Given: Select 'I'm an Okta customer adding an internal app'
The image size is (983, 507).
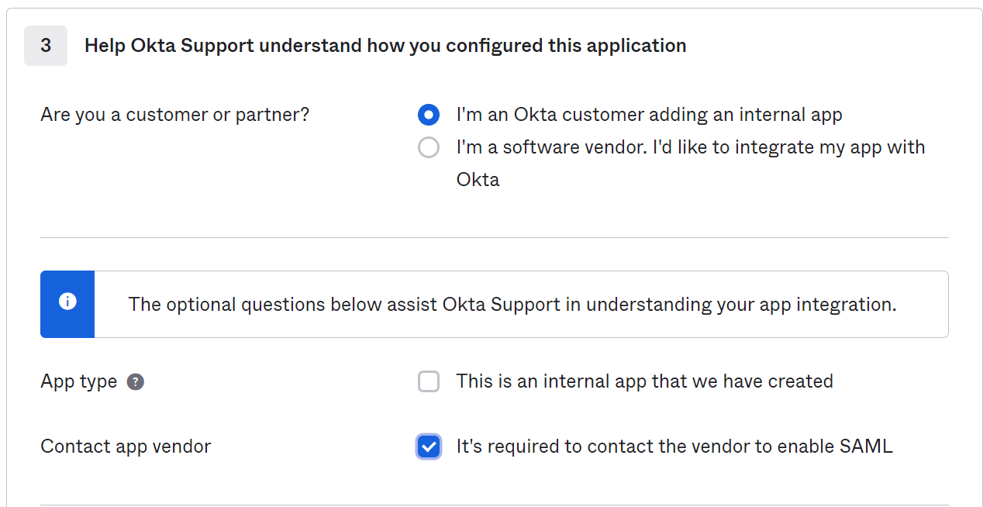Looking at the screenshot, I should coord(429,114).
